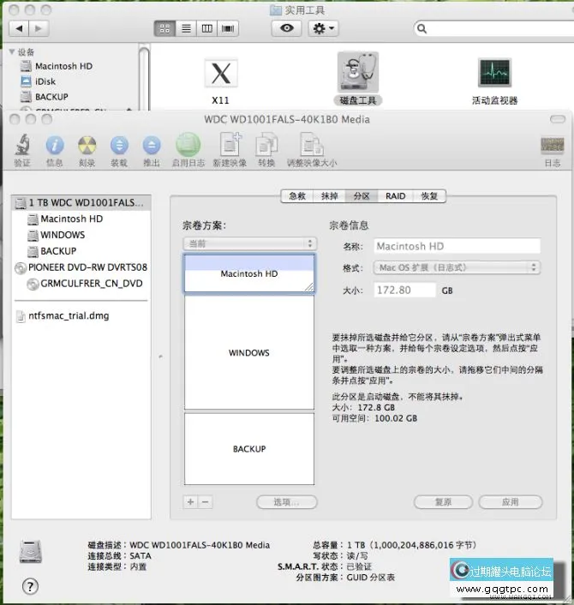Select BACKUP partition block in layout

click(249, 449)
